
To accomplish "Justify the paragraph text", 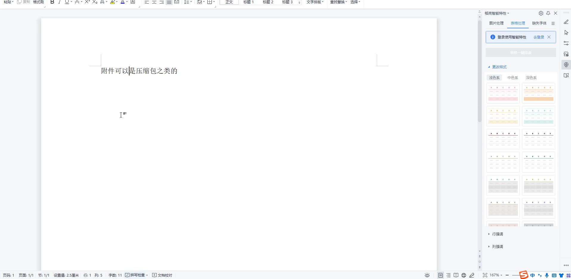I will point(169,2).
